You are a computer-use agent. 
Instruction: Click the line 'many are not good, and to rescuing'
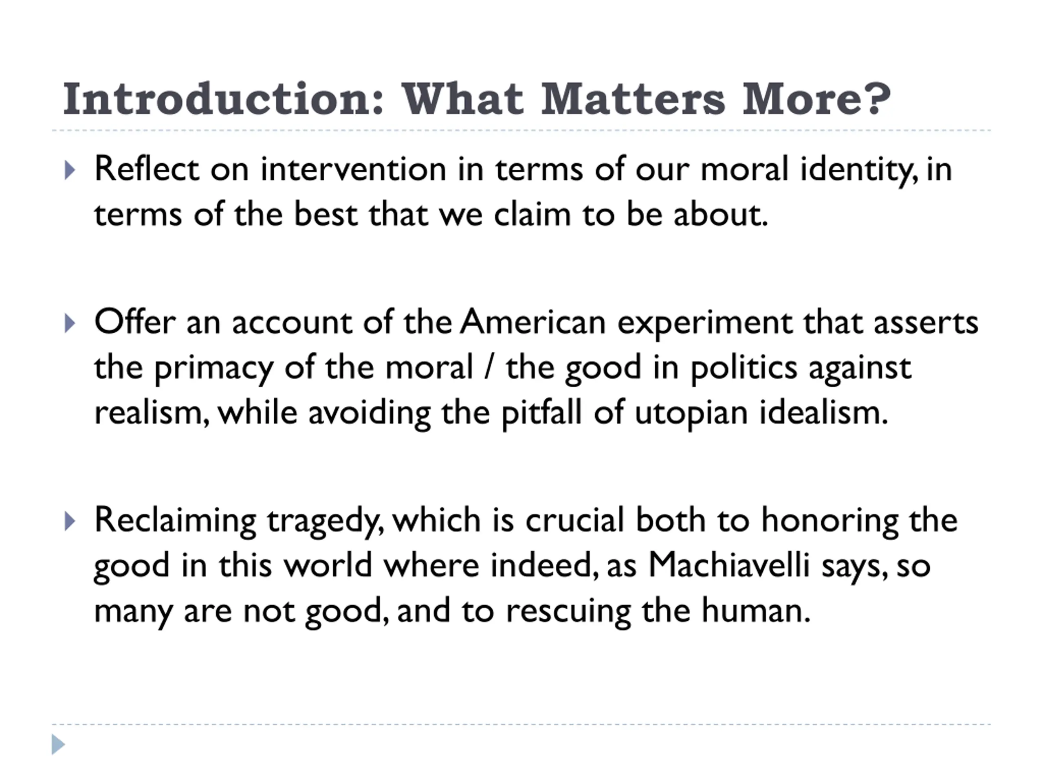(x=452, y=611)
